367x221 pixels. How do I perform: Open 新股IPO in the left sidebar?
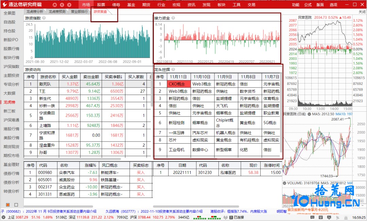[11, 40]
